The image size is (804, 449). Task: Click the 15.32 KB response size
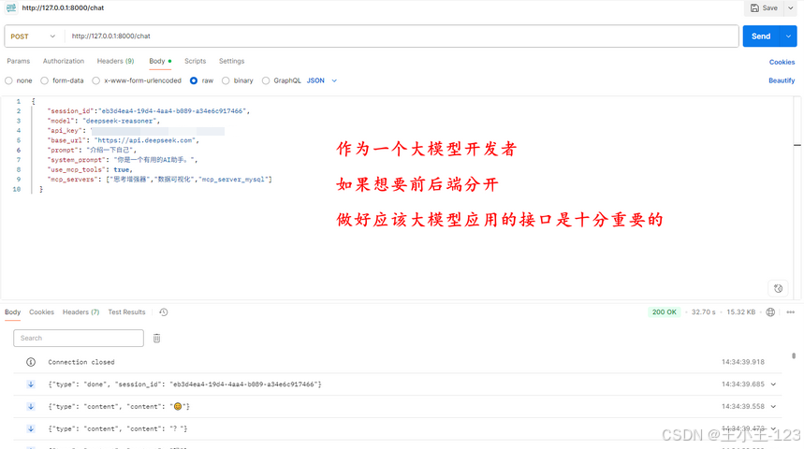click(740, 312)
